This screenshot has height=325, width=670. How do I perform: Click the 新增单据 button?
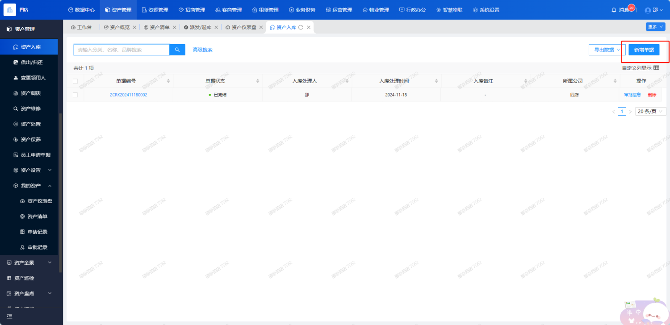click(644, 50)
